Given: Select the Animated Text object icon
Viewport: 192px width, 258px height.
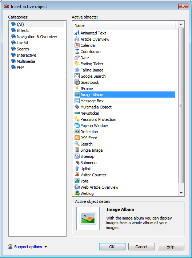Looking at the screenshot, I should tap(77, 33).
